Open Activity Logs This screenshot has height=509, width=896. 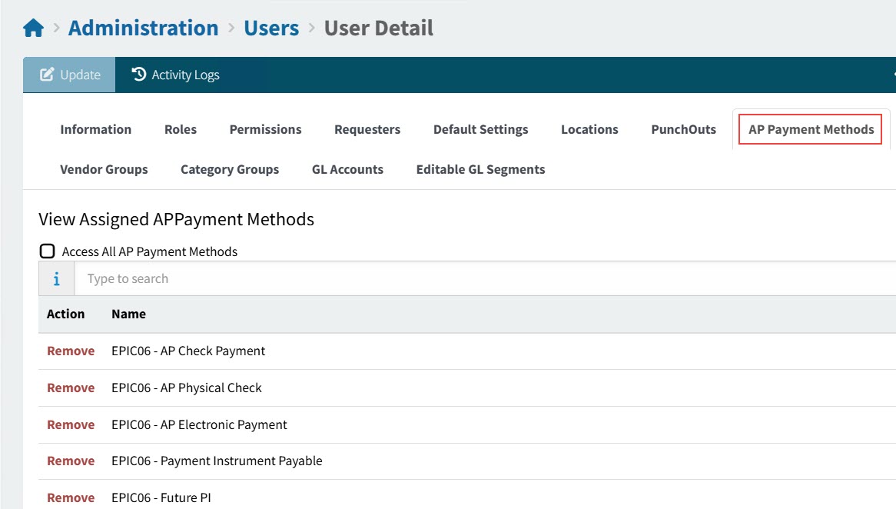(176, 75)
